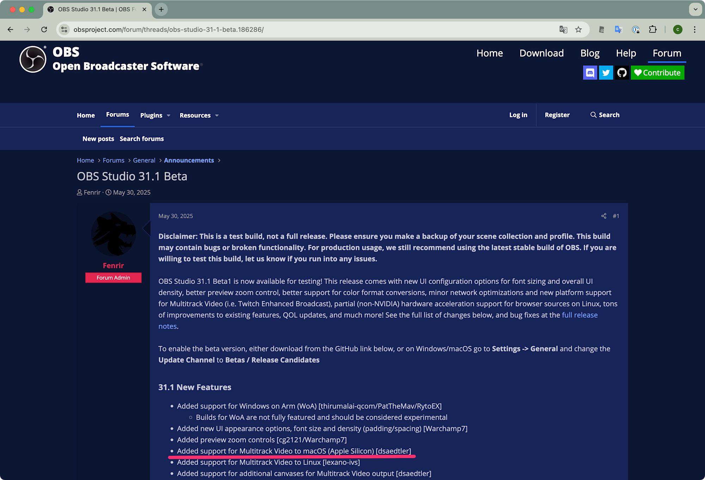The height and width of the screenshot is (480, 705).
Task: Expand the tab search dropdown arrow
Action: click(695, 10)
